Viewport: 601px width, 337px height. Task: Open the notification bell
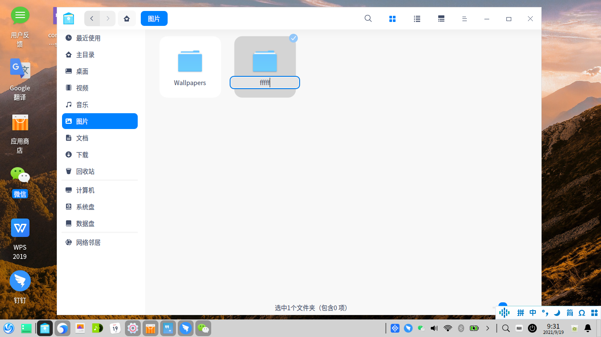[588, 328]
